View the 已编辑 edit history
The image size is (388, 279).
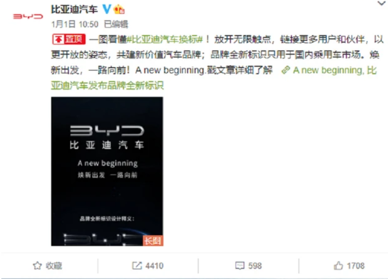116,24
